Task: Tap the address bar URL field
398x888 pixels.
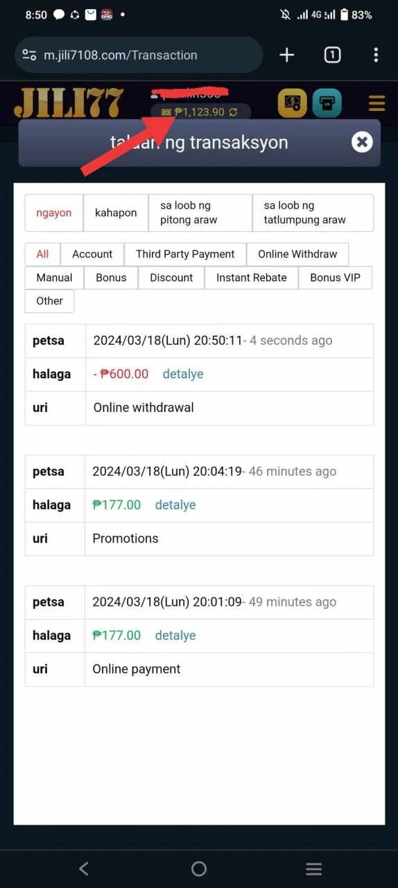Action: [139, 55]
